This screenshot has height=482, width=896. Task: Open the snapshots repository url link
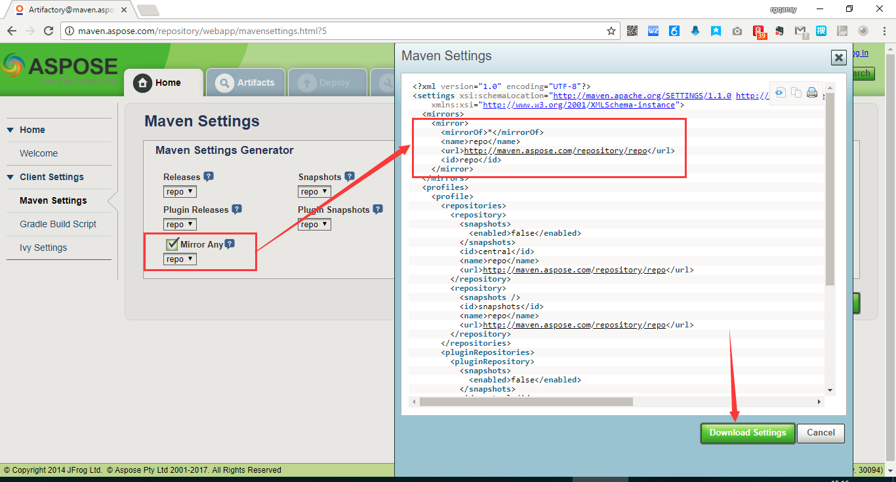tap(574, 325)
